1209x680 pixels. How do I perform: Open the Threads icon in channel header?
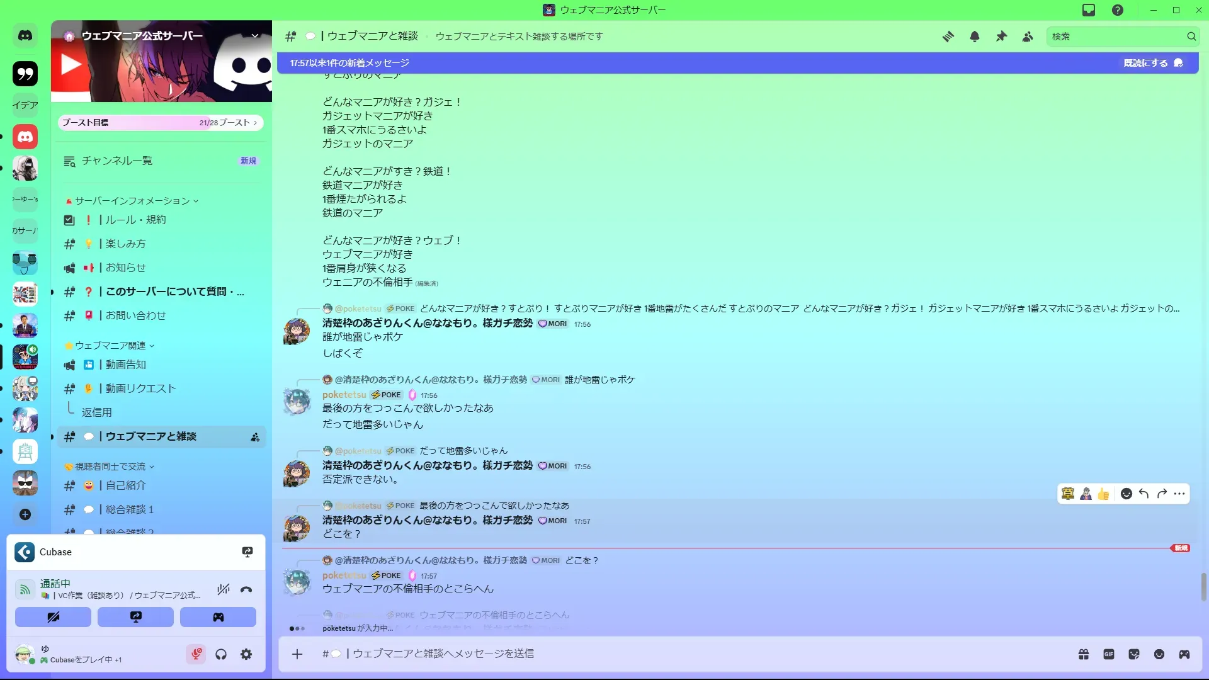click(948, 37)
